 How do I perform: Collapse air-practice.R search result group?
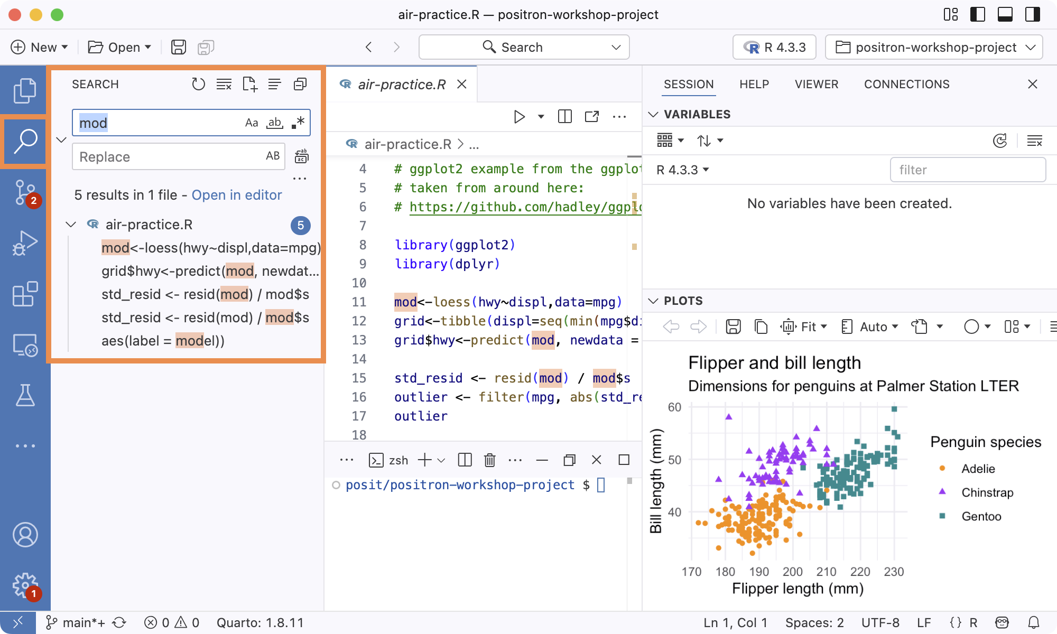click(x=71, y=225)
